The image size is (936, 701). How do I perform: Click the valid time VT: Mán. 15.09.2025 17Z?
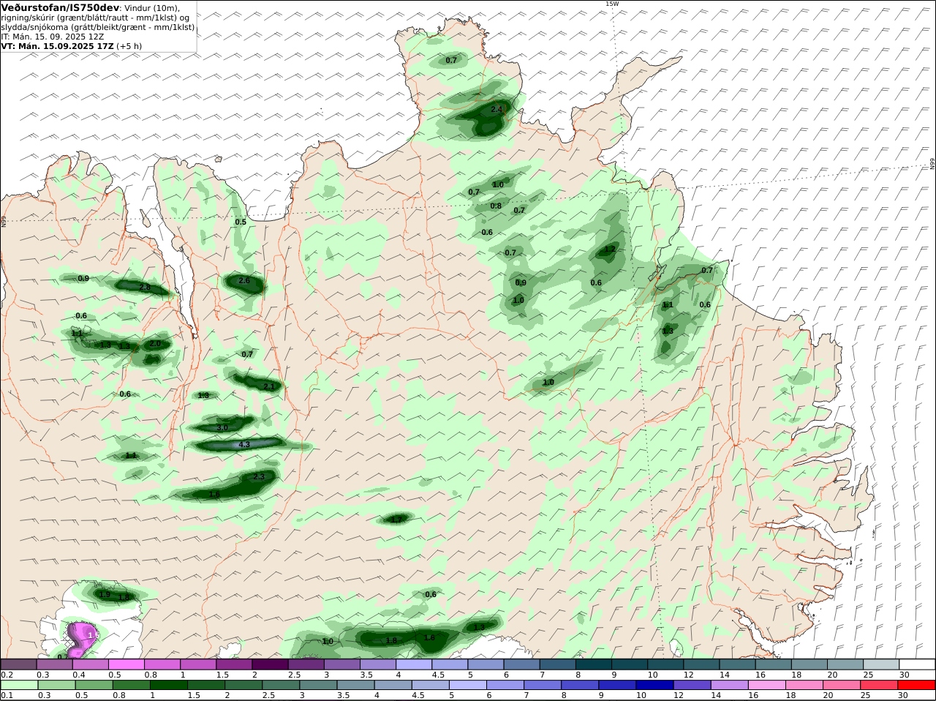(58, 46)
